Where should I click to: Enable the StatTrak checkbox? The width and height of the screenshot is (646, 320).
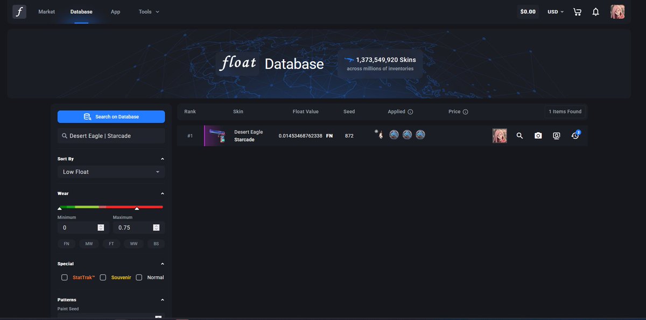tap(65, 278)
